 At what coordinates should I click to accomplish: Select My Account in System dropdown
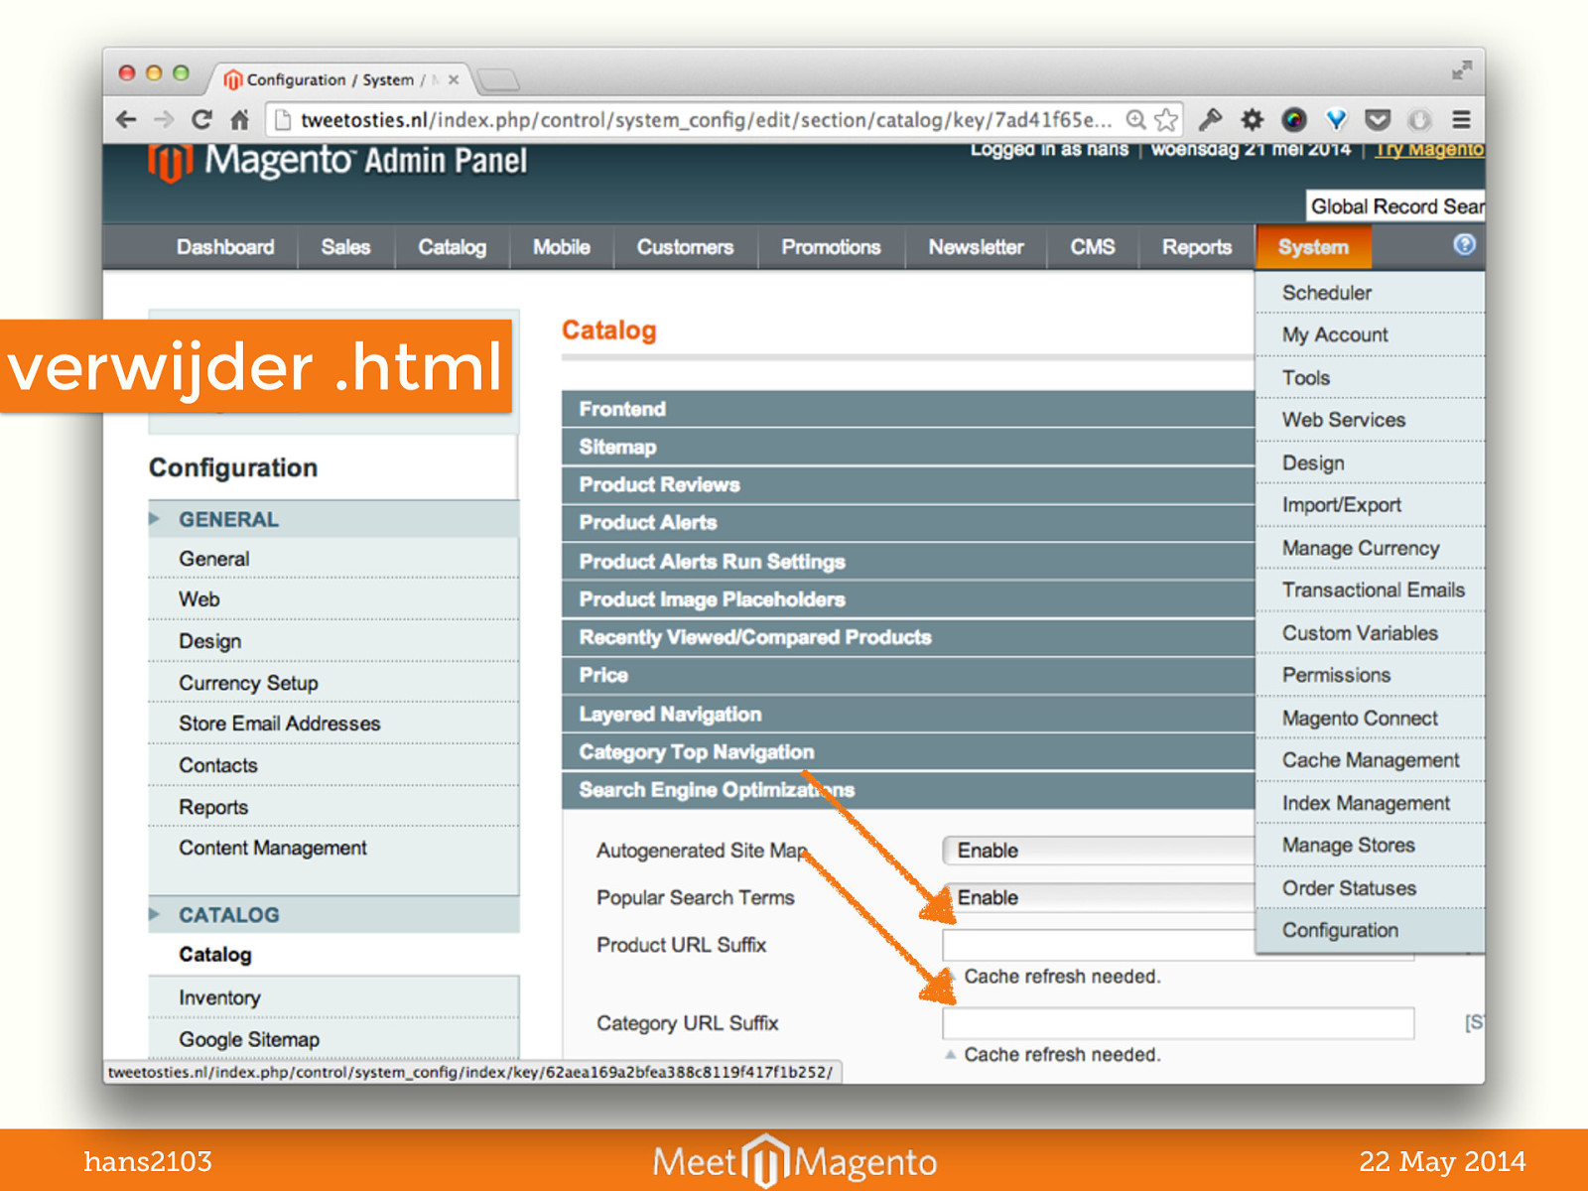pyautogui.click(x=1371, y=335)
